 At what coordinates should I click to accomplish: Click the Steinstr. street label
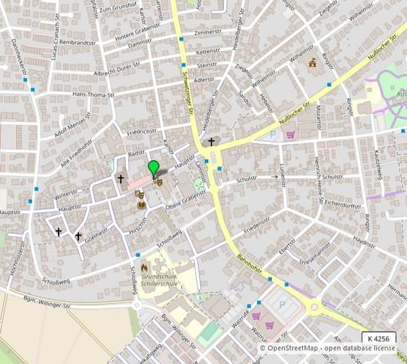[x=207, y=65]
